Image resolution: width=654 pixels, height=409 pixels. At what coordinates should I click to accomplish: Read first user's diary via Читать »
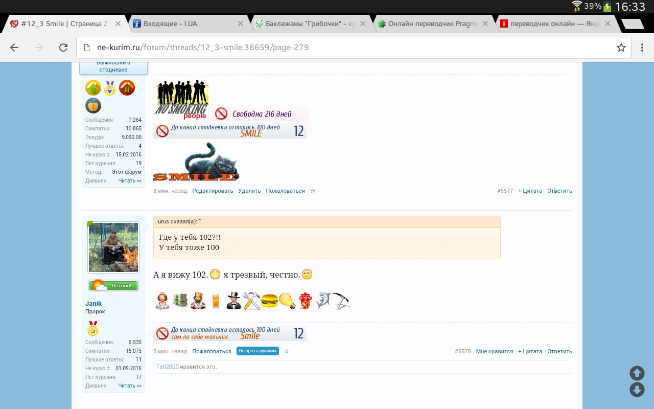[130, 180]
